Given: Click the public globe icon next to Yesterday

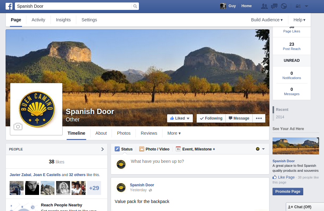Looking at the screenshot, I should tap(150, 190).
